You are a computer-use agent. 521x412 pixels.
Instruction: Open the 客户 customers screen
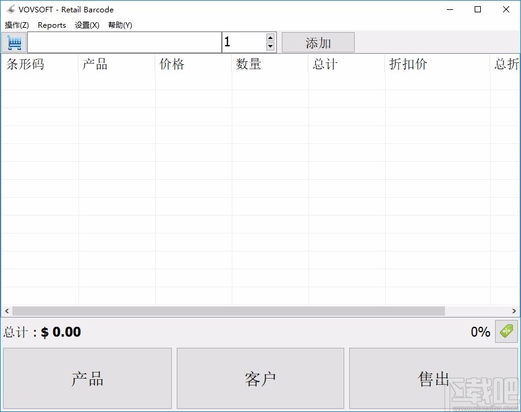[260, 378]
